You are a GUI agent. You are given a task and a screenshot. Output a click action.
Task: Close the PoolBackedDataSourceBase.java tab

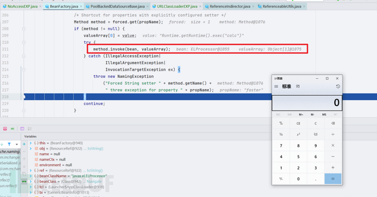148,6
